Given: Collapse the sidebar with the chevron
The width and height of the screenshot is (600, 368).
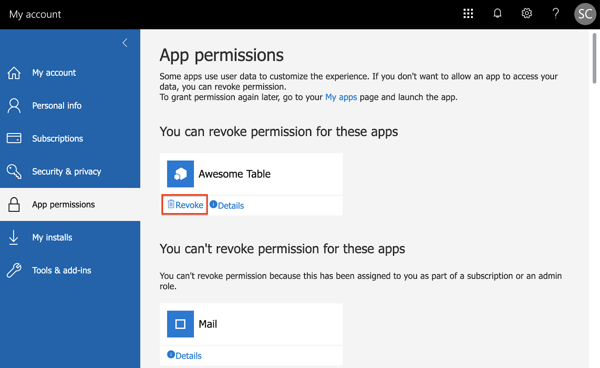Looking at the screenshot, I should (125, 43).
